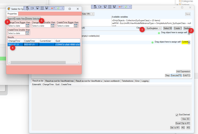Click track focused element icon in main window toolbar
This screenshot has height=134, width=198.
click(x=114, y=7)
